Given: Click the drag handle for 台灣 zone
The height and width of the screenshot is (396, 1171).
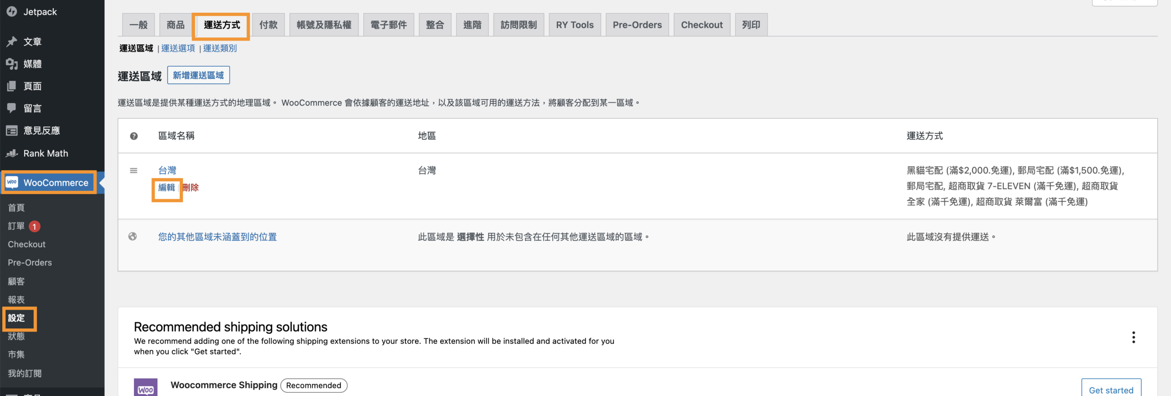Looking at the screenshot, I should coord(134,171).
